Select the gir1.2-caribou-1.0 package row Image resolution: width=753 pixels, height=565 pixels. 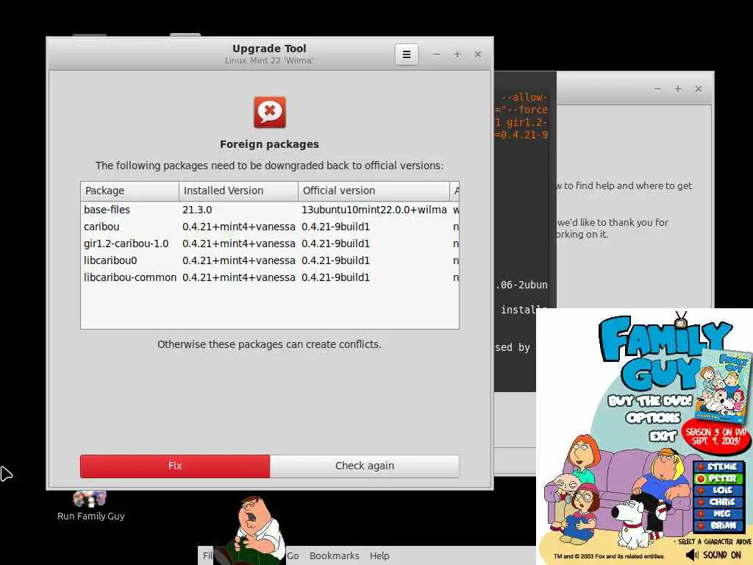(x=269, y=244)
